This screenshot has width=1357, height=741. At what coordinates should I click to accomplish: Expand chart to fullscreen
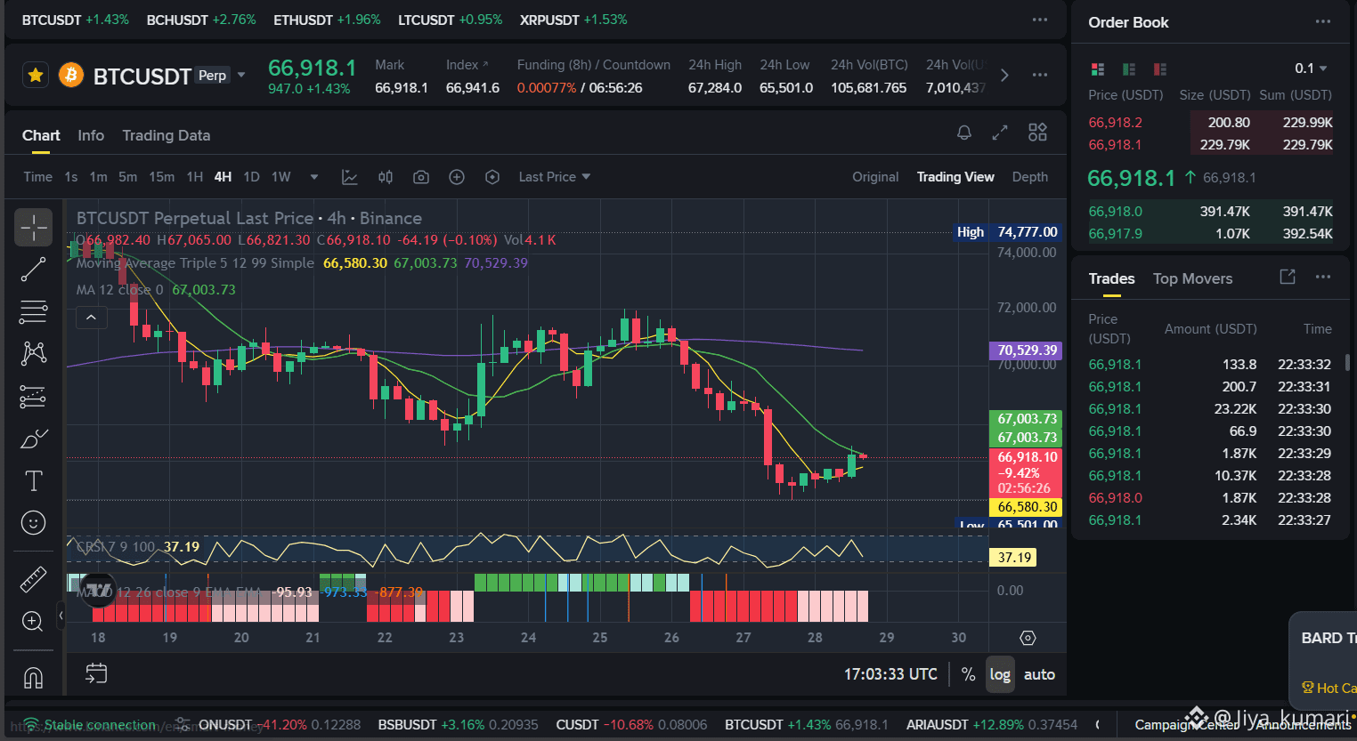pyautogui.click(x=1000, y=133)
